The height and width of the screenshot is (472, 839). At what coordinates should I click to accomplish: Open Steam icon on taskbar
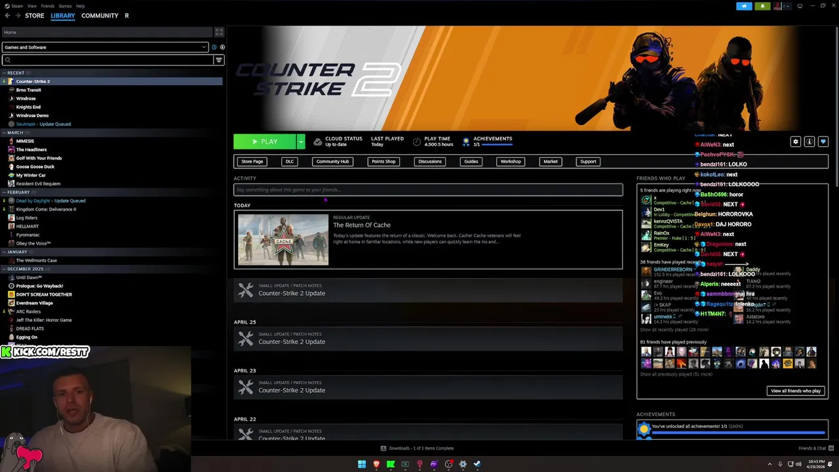[x=477, y=464]
